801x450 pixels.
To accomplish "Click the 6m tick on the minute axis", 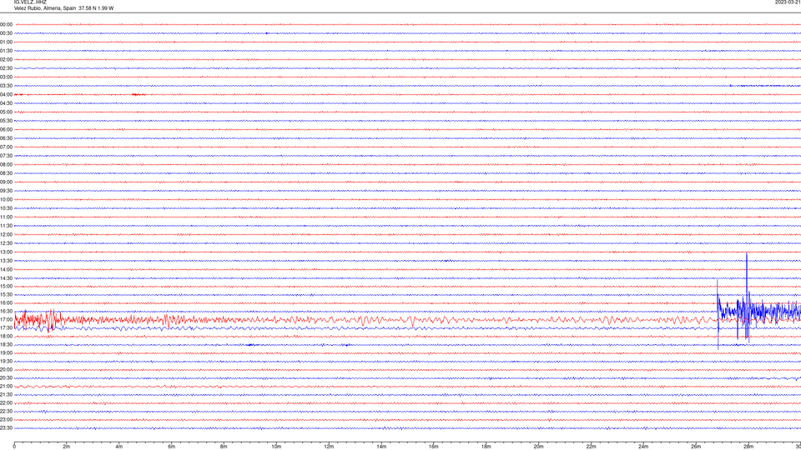I will [172, 447].
